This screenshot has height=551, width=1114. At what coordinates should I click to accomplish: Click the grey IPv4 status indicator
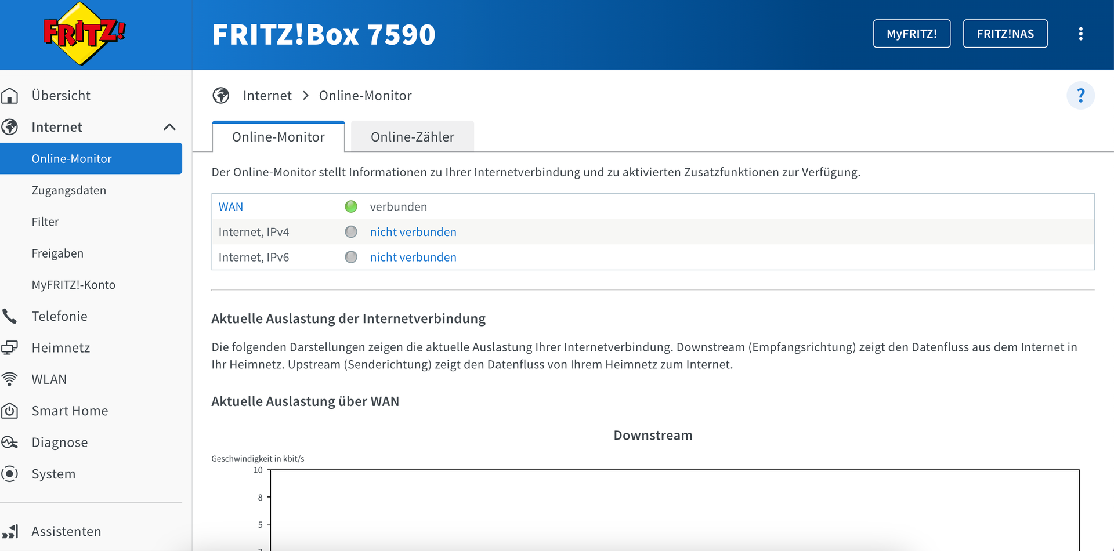click(x=351, y=232)
